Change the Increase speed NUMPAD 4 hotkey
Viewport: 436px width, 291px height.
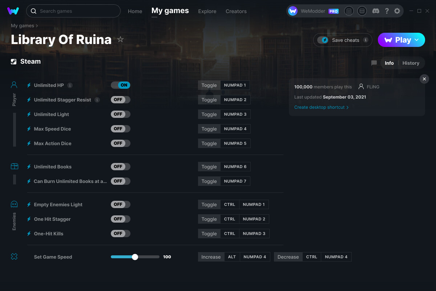point(255,257)
